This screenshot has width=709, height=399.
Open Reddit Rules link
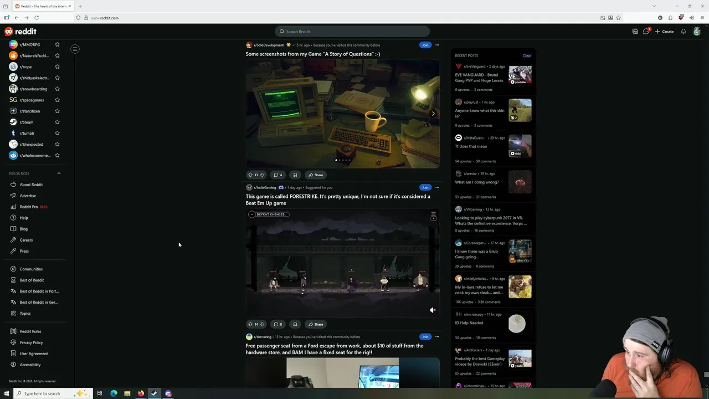[x=30, y=331]
